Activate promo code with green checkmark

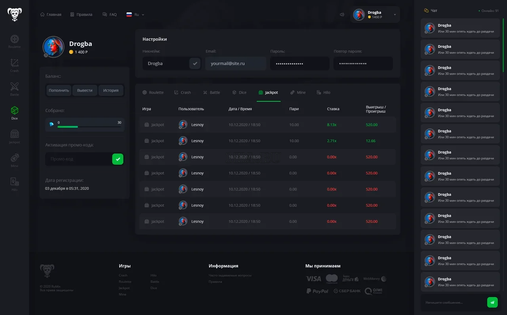(118, 159)
